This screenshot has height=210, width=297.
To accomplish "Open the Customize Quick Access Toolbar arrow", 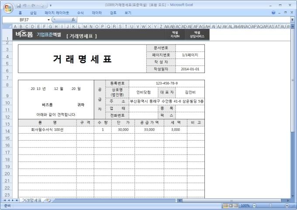I will 51,6.
